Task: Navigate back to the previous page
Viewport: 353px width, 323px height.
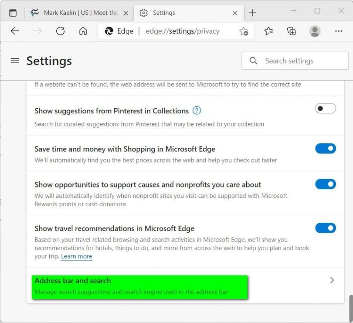Action: coord(15,31)
